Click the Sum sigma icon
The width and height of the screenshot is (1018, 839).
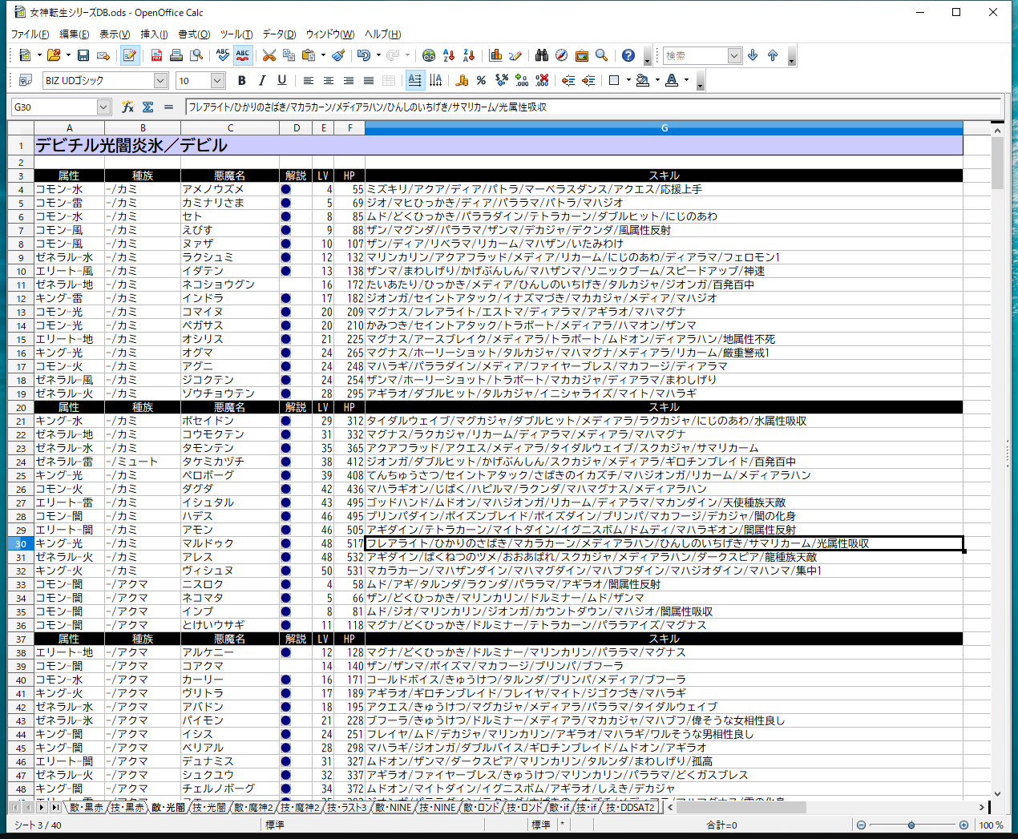click(x=147, y=107)
